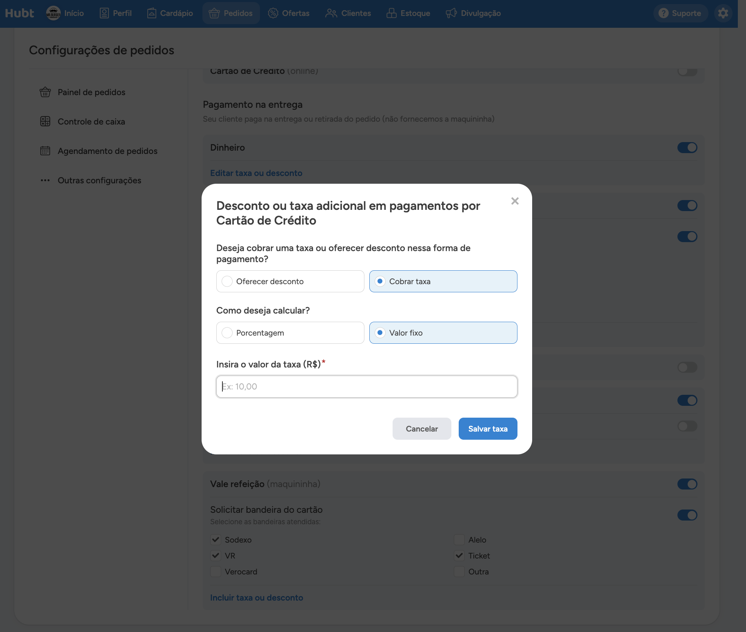This screenshot has width=746, height=632.
Task: Choose Valor fixo calculation option
Action: (443, 333)
